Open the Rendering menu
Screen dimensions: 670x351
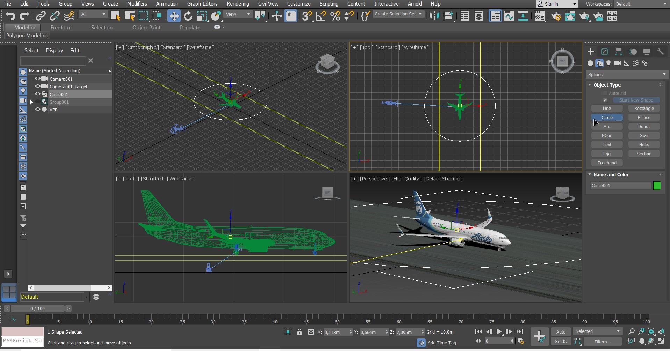tap(238, 4)
